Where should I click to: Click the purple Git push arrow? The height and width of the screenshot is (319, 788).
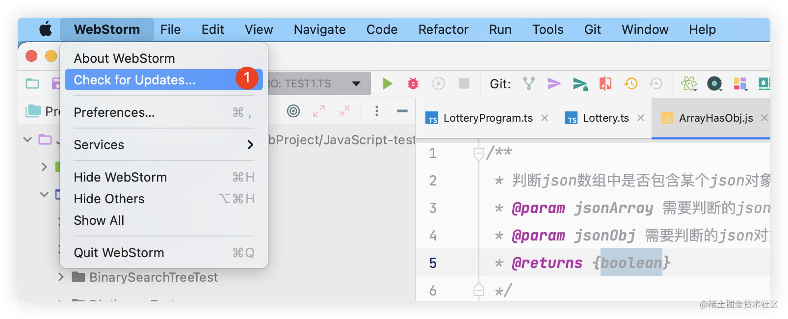pyautogui.click(x=554, y=84)
